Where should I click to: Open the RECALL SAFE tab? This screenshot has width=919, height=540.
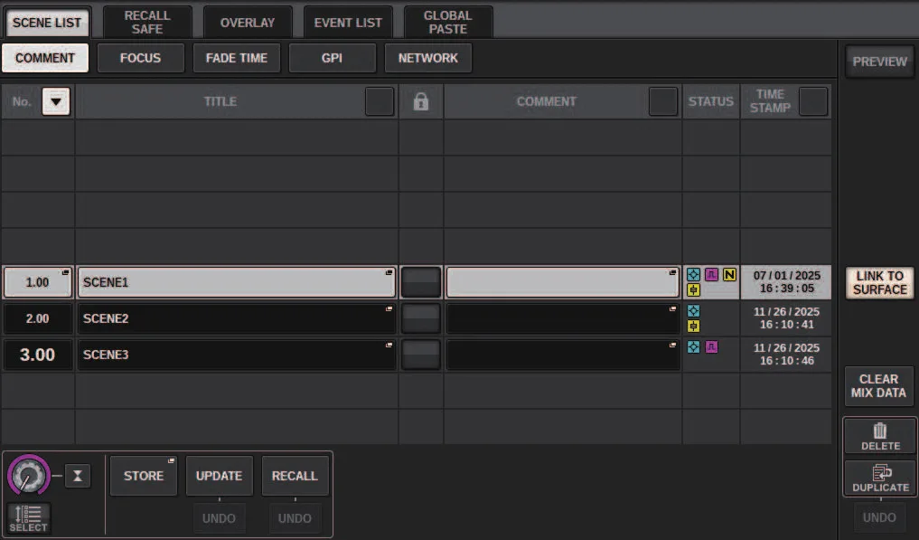coord(147,23)
